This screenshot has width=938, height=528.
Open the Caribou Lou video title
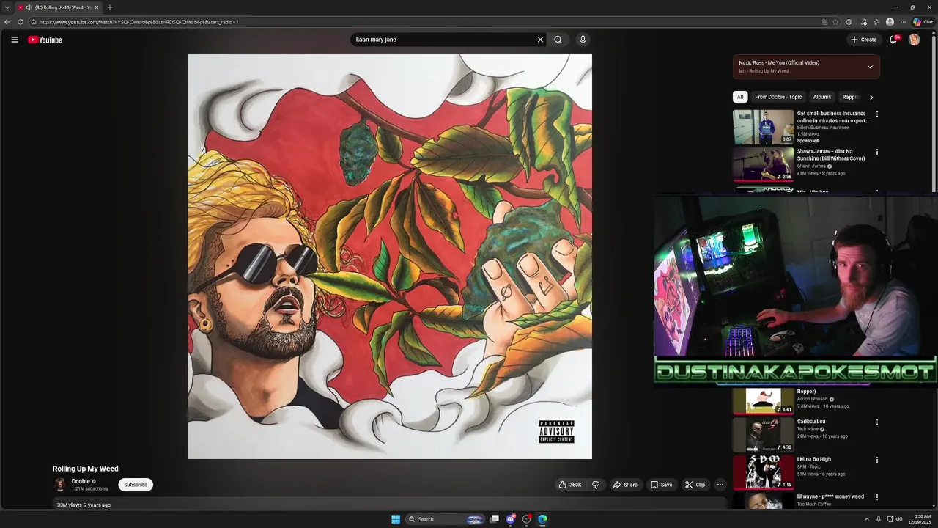(811, 422)
